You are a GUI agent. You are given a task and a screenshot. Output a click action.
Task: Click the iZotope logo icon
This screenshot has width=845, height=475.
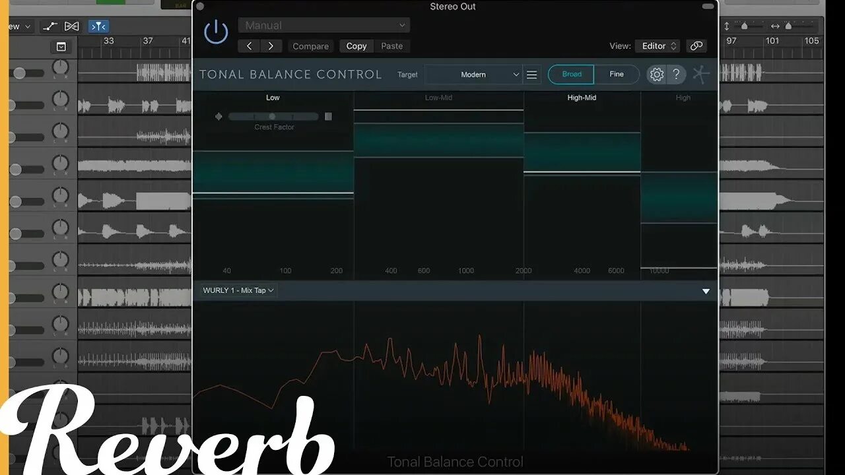[x=701, y=75]
